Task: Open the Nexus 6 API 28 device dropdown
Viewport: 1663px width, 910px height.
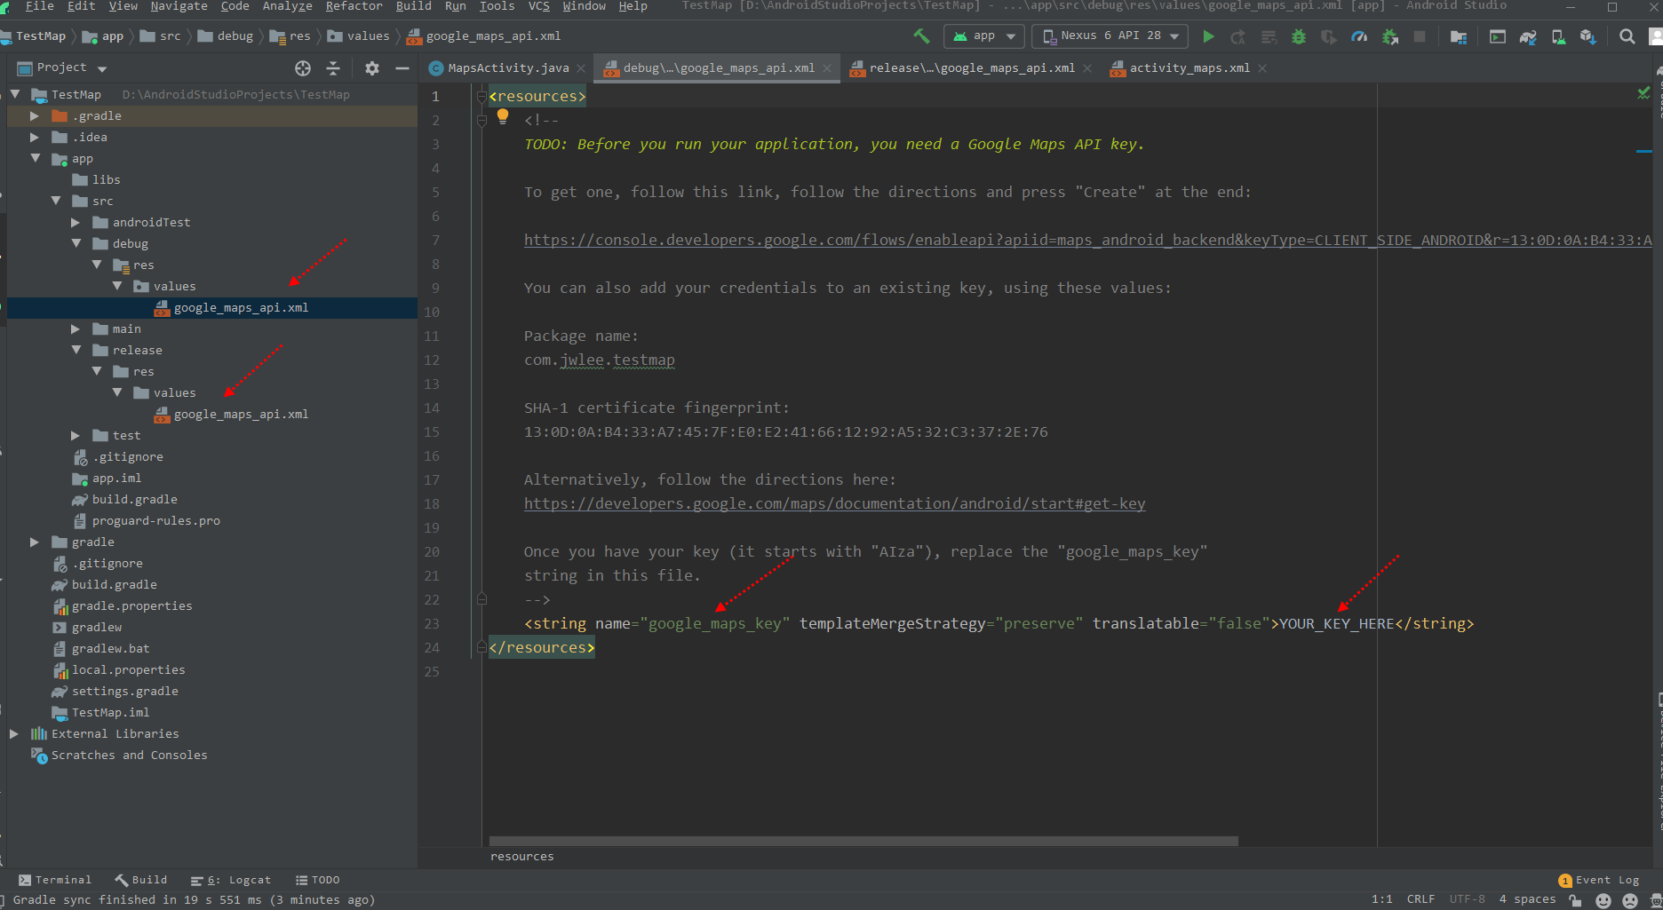Action: point(1110,36)
